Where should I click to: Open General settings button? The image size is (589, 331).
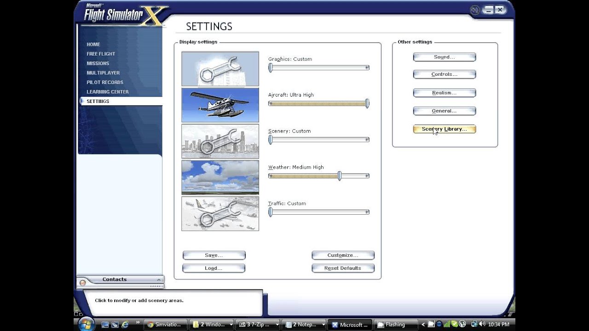click(445, 111)
